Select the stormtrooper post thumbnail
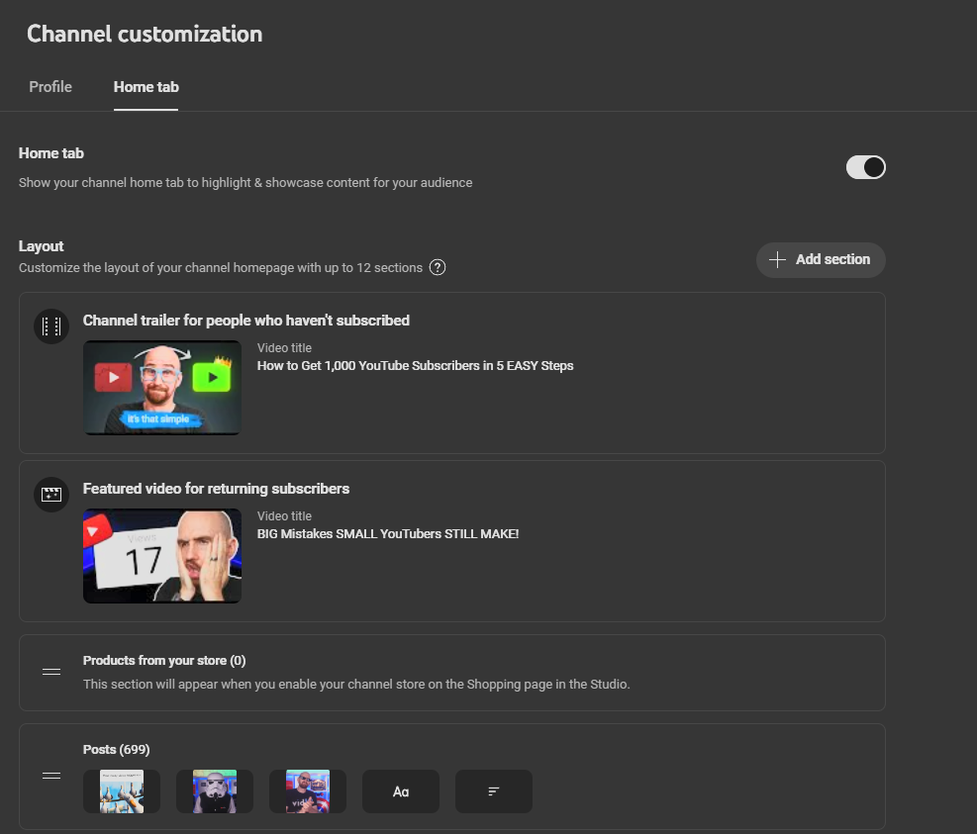The width and height of the screenshot is (977, 834). (215, 791)
